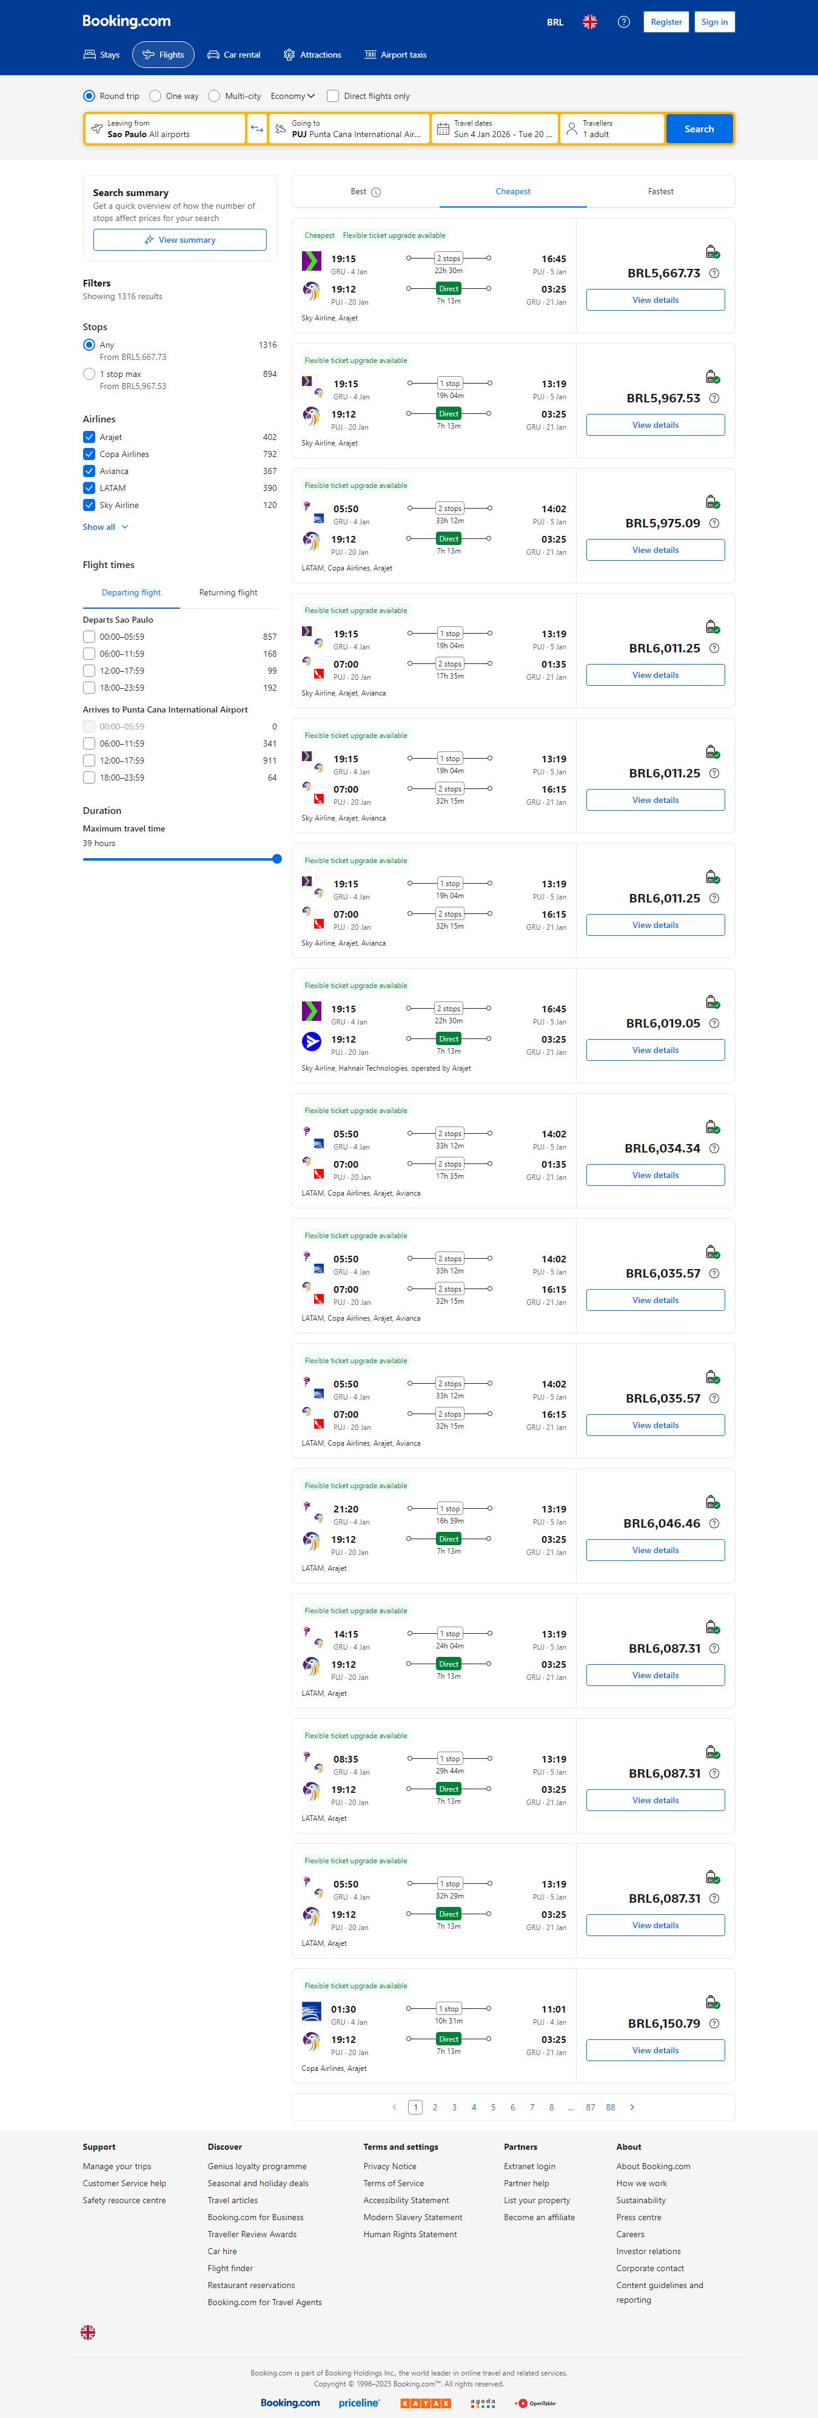Click the Leaving from Sao Paulo field
The image size is (818, 2418).
click(x=165, y=129)
